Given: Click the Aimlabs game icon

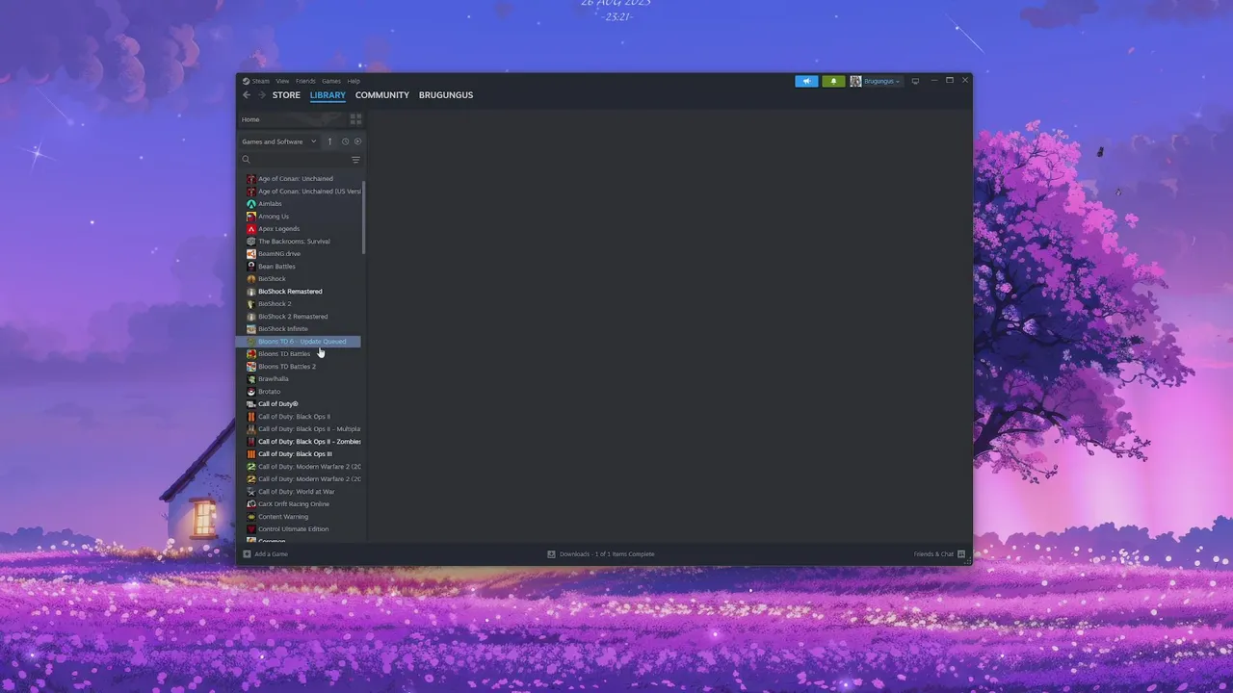Looking at the screenshot, I should point(251,204).
